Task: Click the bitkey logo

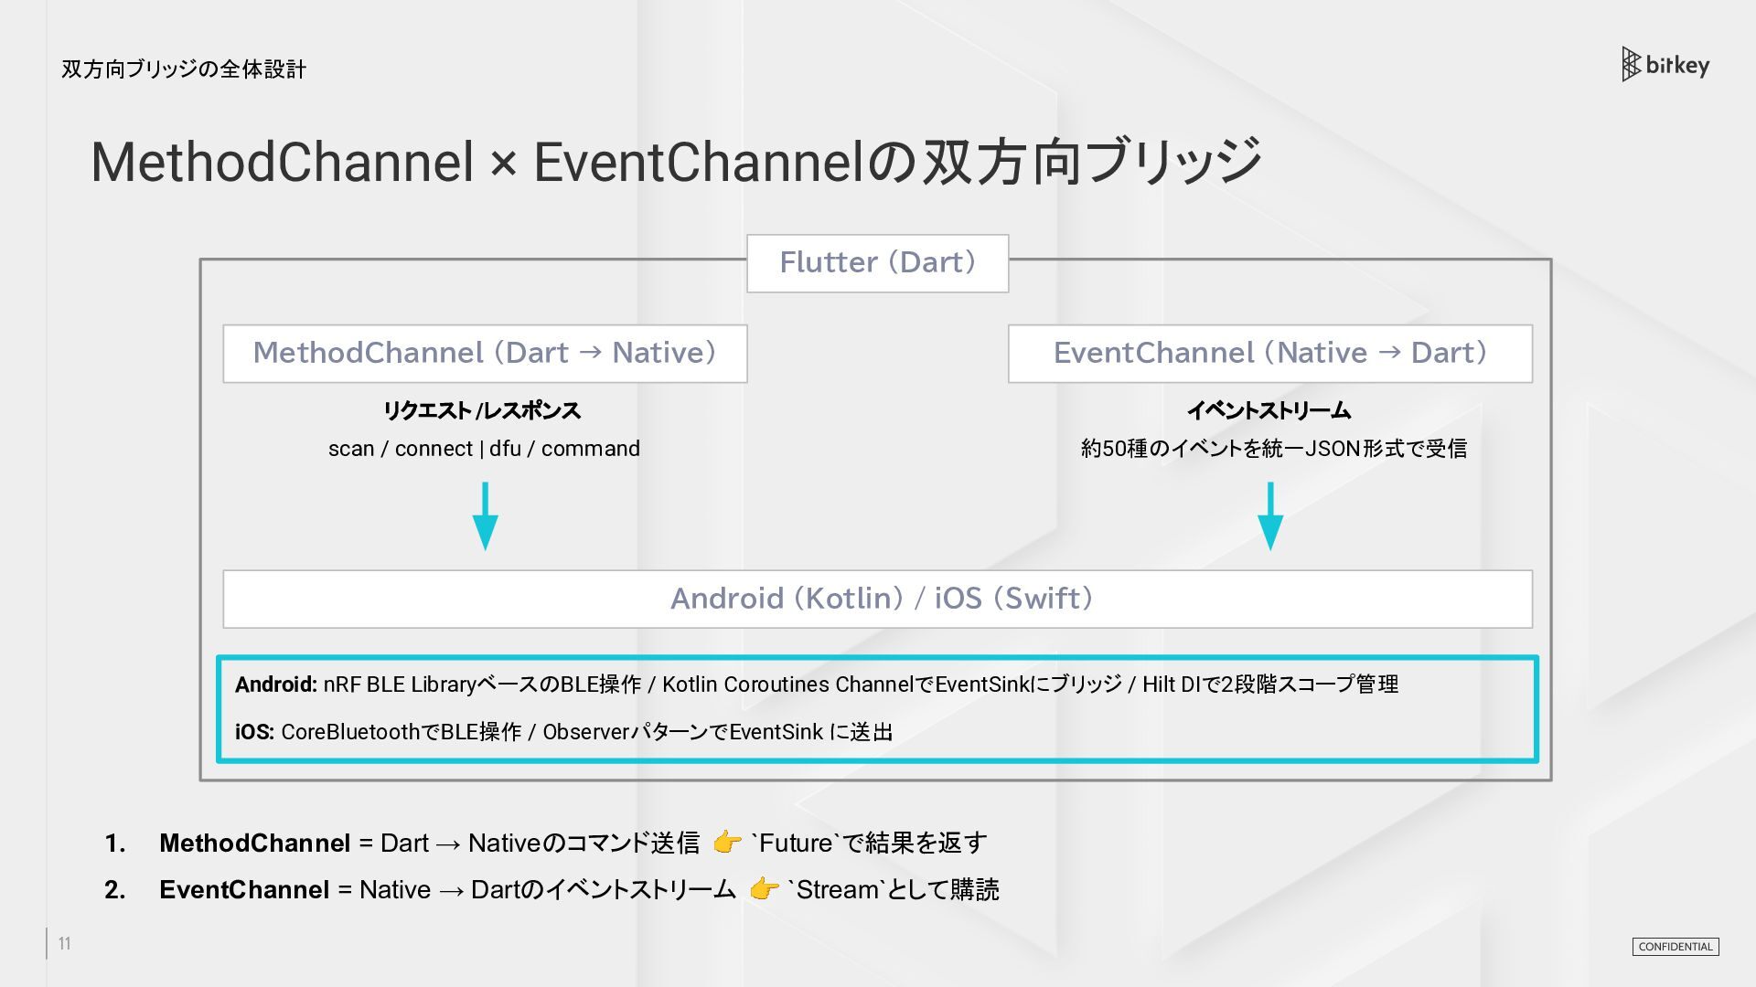Action: pyautogui.click(x=1665, y=64)
